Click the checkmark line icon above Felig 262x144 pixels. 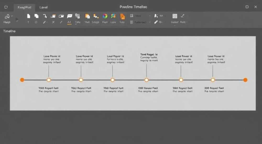[182, 16]
